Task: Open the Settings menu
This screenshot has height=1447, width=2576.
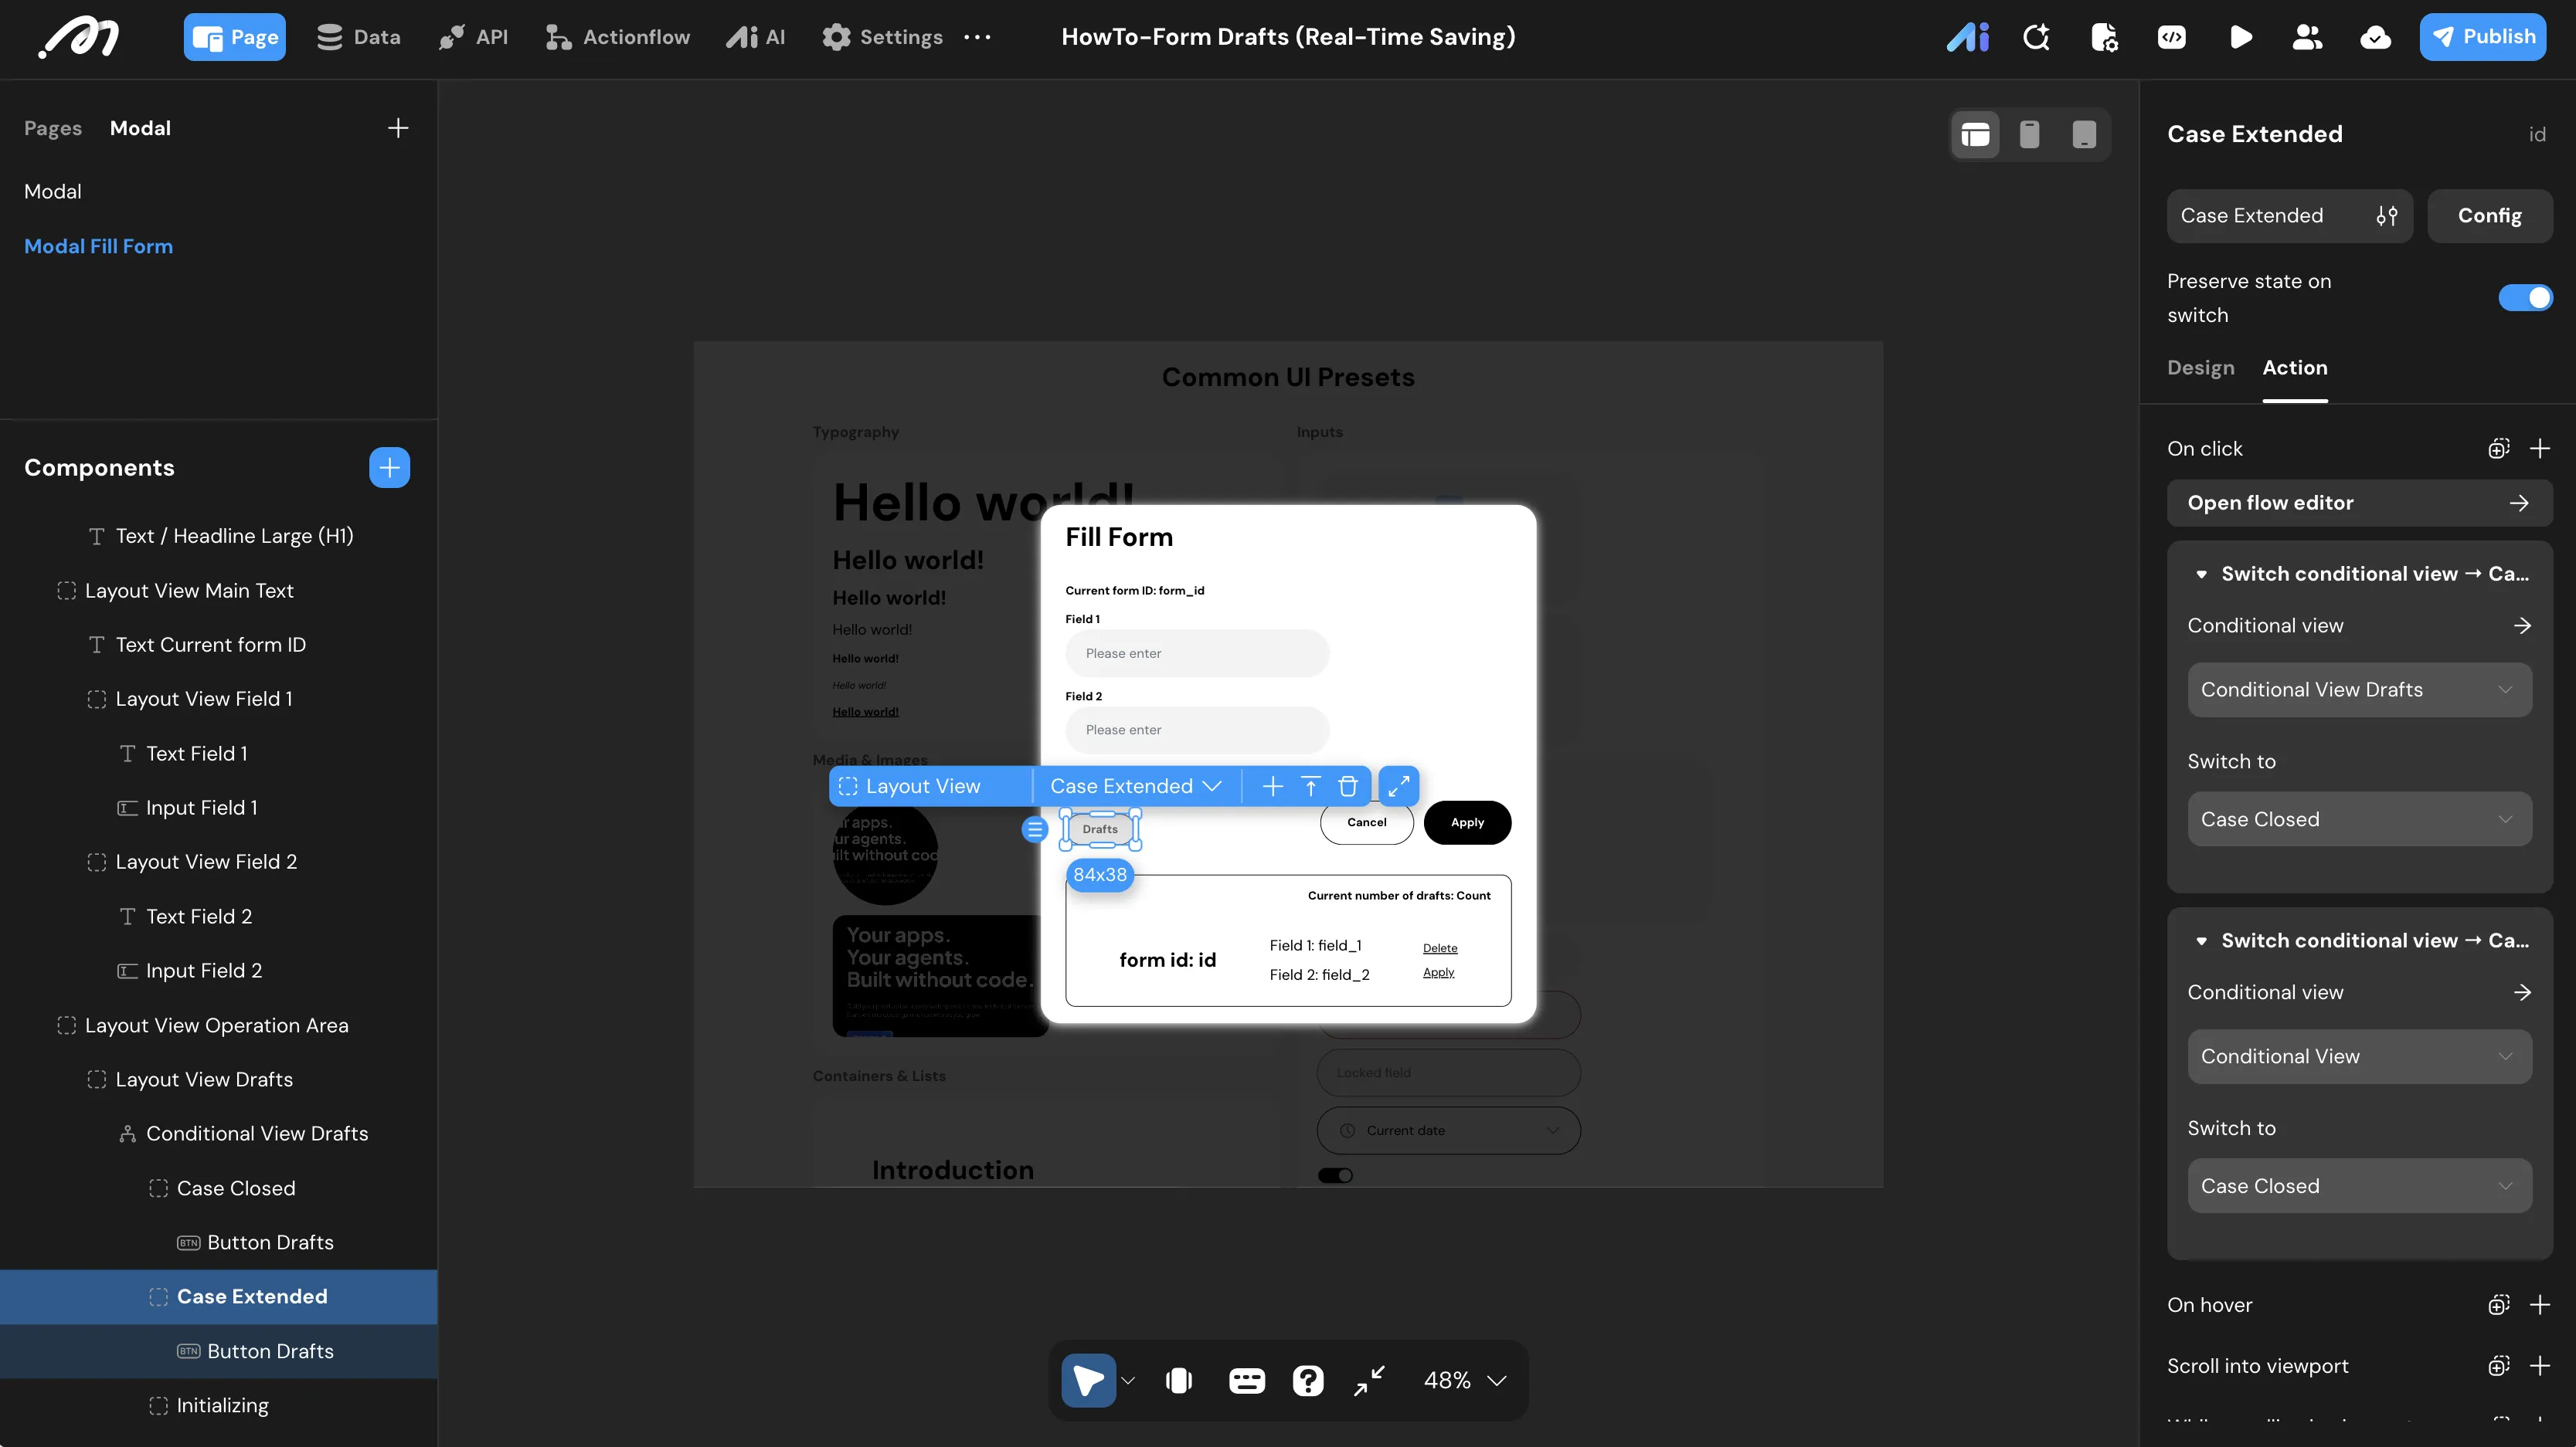Action: click(x=882, y=37)
